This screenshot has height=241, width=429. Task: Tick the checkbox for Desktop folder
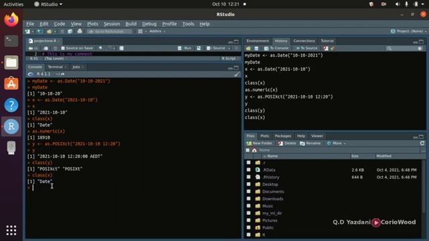(249, 184)
